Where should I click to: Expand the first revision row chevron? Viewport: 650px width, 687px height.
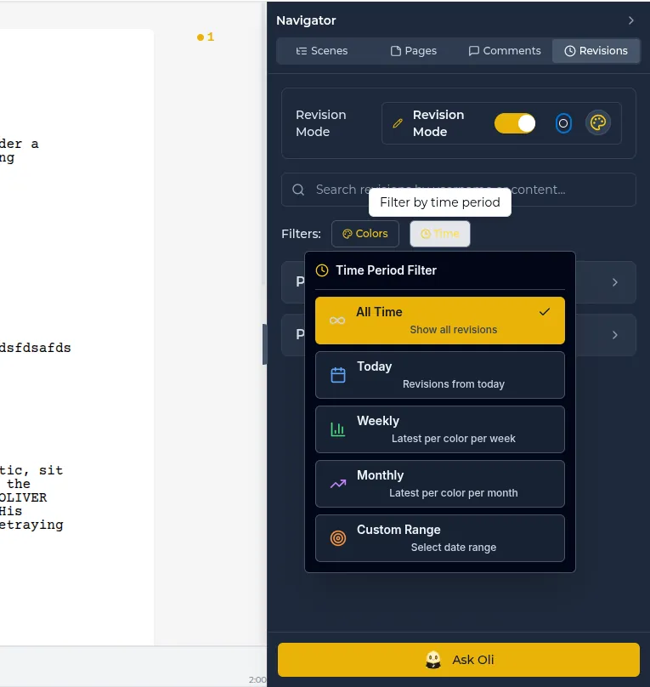[615, 282]
